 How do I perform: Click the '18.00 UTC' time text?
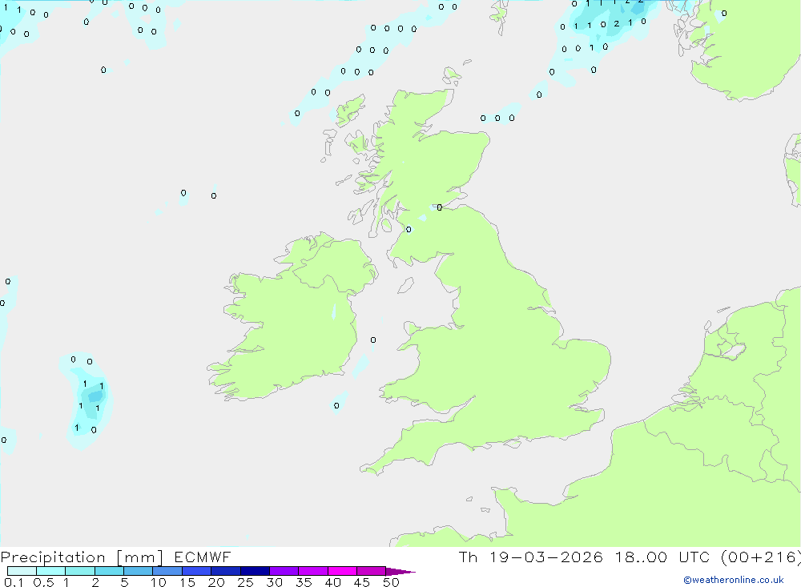pyautogui.click(x=662, y=557)
